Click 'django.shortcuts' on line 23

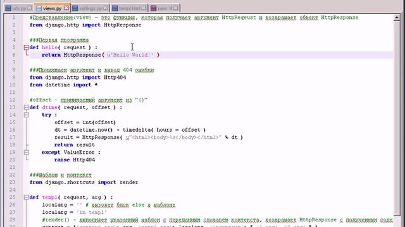tap(70, 182)
